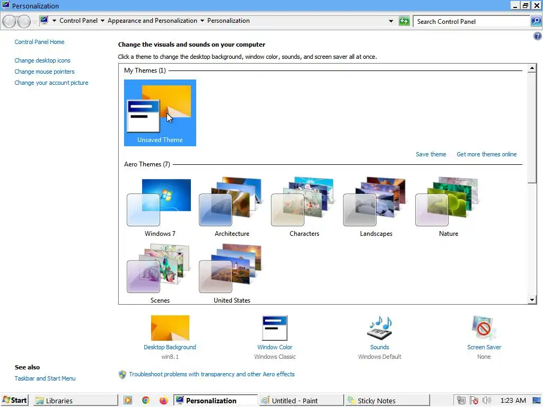Click the volume speaker tray icon
This screenshot has height=407, width=543.
pyautogui.click(x=487, y=401)
